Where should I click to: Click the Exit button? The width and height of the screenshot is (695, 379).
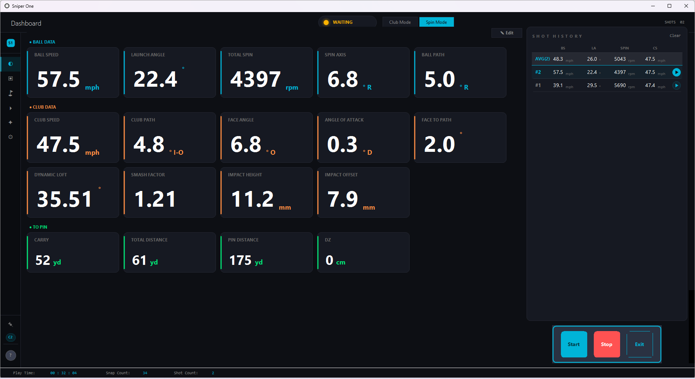pos(639,344)
